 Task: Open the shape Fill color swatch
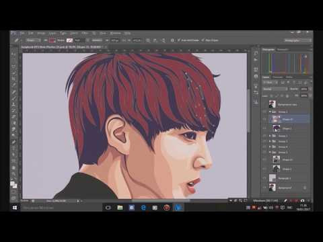(x=52, y=40)
